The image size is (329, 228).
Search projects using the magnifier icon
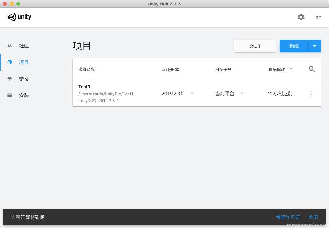click(x=311, y=69)
